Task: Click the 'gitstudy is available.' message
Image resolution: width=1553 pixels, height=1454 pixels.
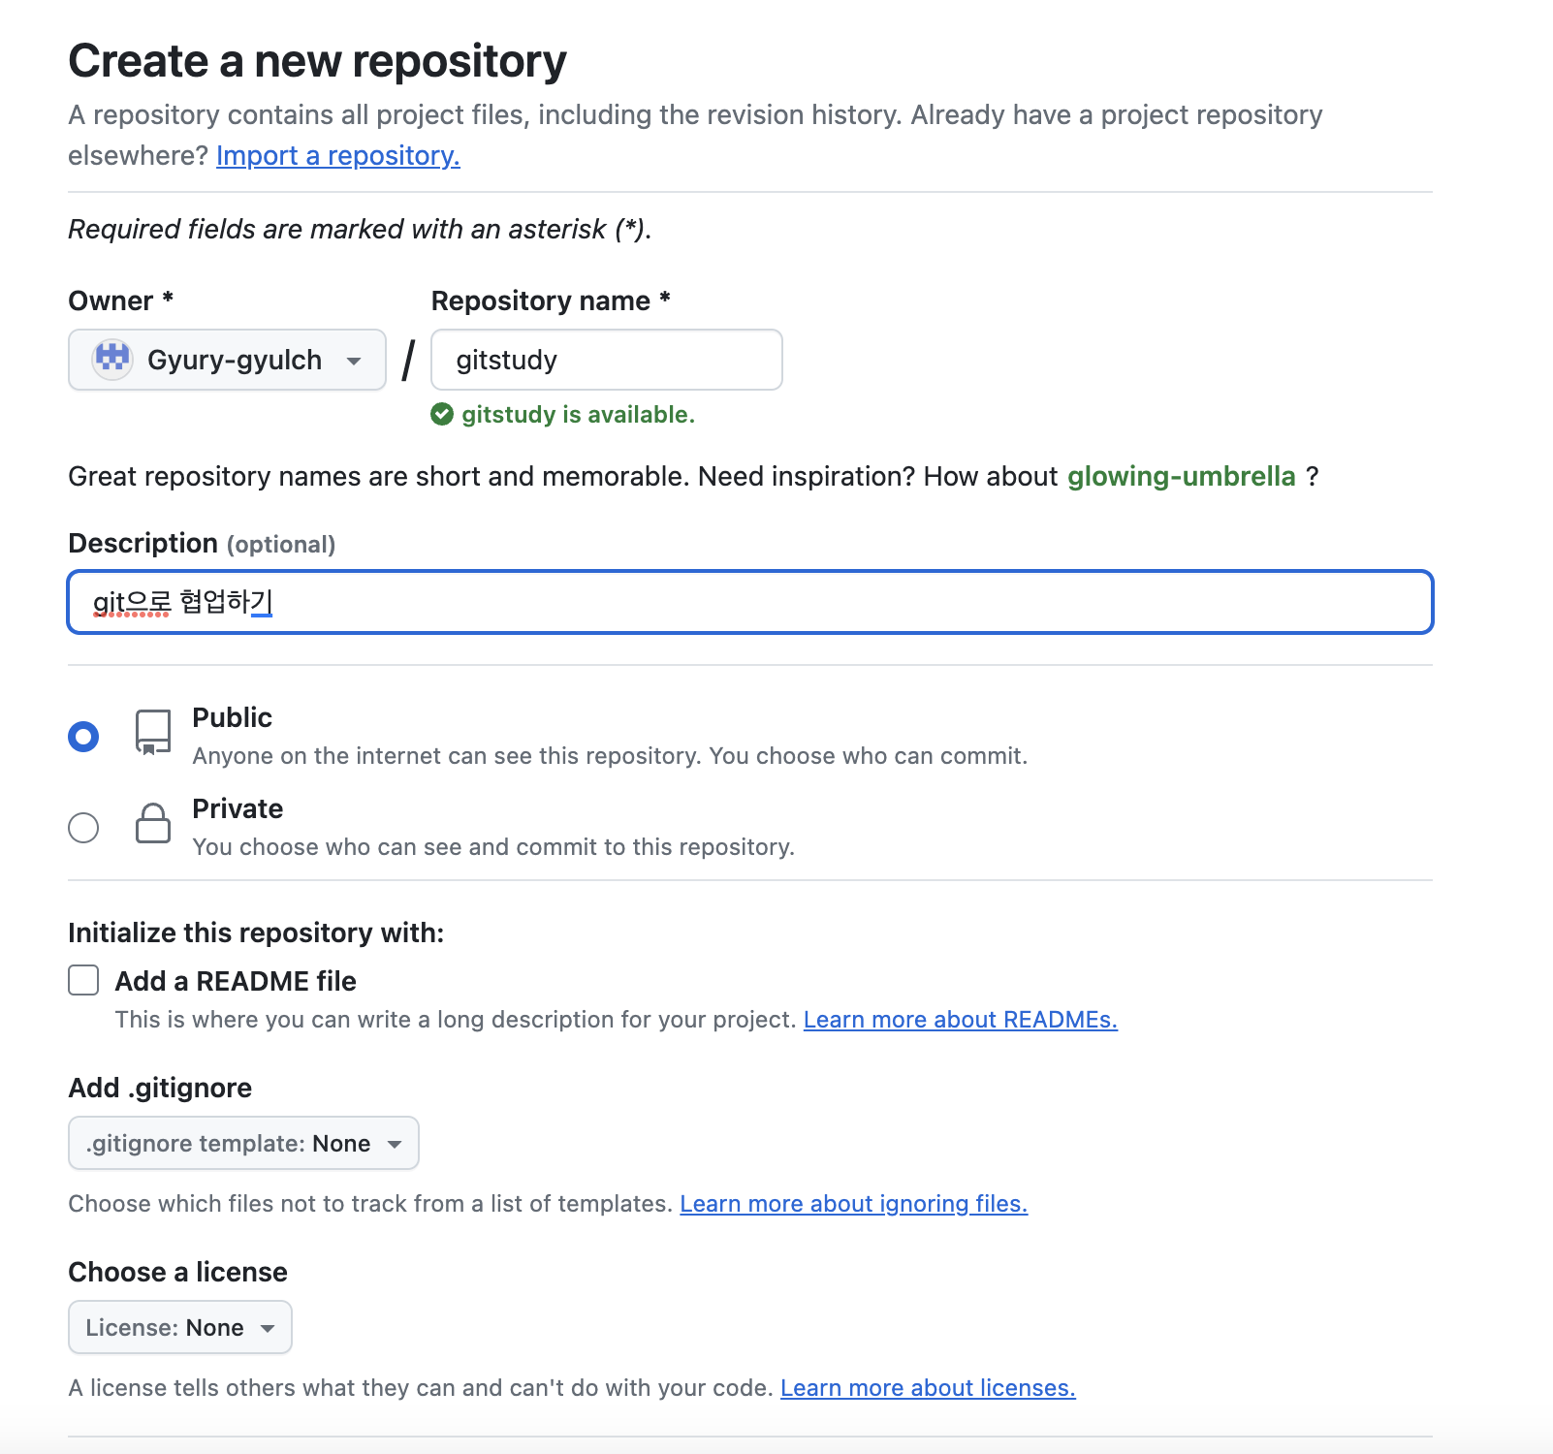Action: [x=578, y=415]
